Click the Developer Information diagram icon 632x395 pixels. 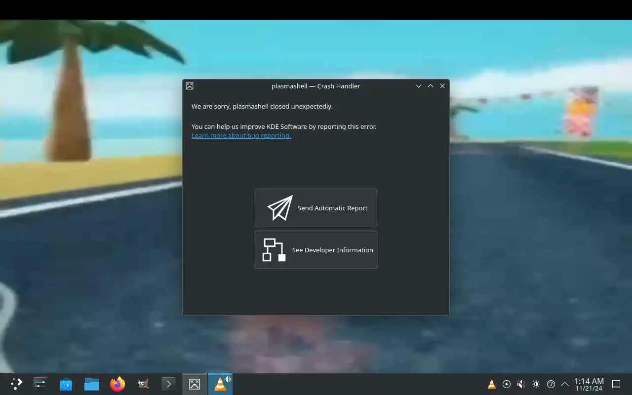(x=274, y=250)
